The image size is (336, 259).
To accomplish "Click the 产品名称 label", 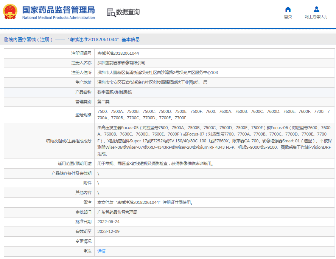I will [83, 92].
